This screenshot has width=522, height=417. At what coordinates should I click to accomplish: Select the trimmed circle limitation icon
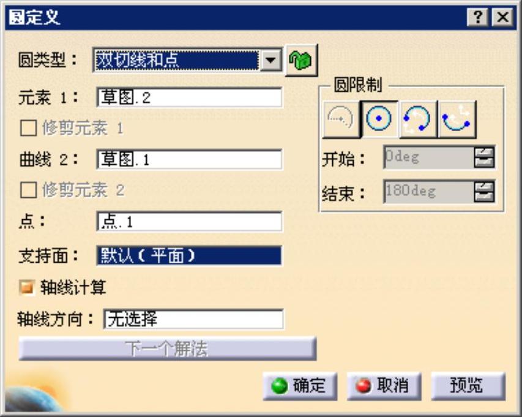[417, 119]
